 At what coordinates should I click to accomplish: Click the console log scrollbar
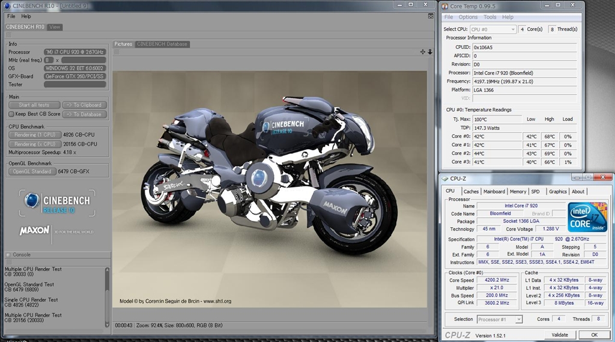coord(108,295)
